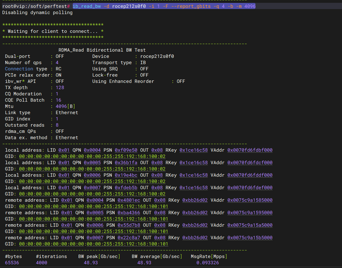Open the remote VAddr 0x0075c9a1595000
The height and width of the screenshot is (268, 342).
click(249, 213)
